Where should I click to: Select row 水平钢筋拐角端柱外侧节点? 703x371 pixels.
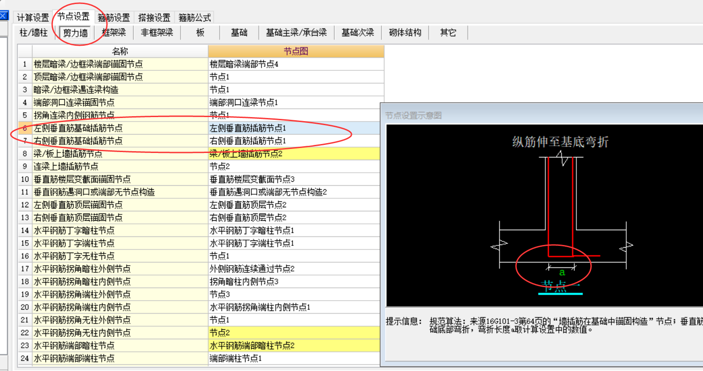point(120,294)
